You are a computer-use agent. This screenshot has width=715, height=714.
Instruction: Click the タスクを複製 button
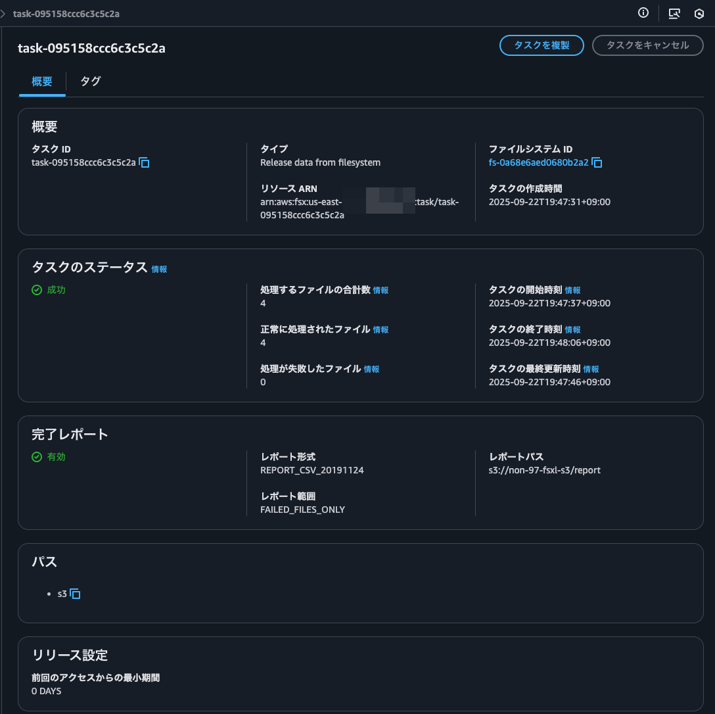pos(542,45)
